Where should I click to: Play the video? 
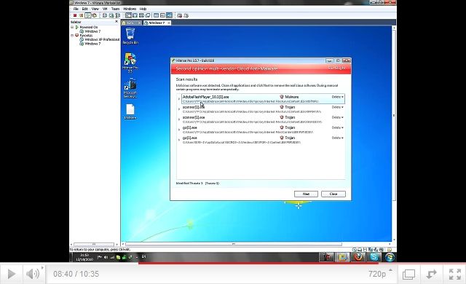click(12, 274)
